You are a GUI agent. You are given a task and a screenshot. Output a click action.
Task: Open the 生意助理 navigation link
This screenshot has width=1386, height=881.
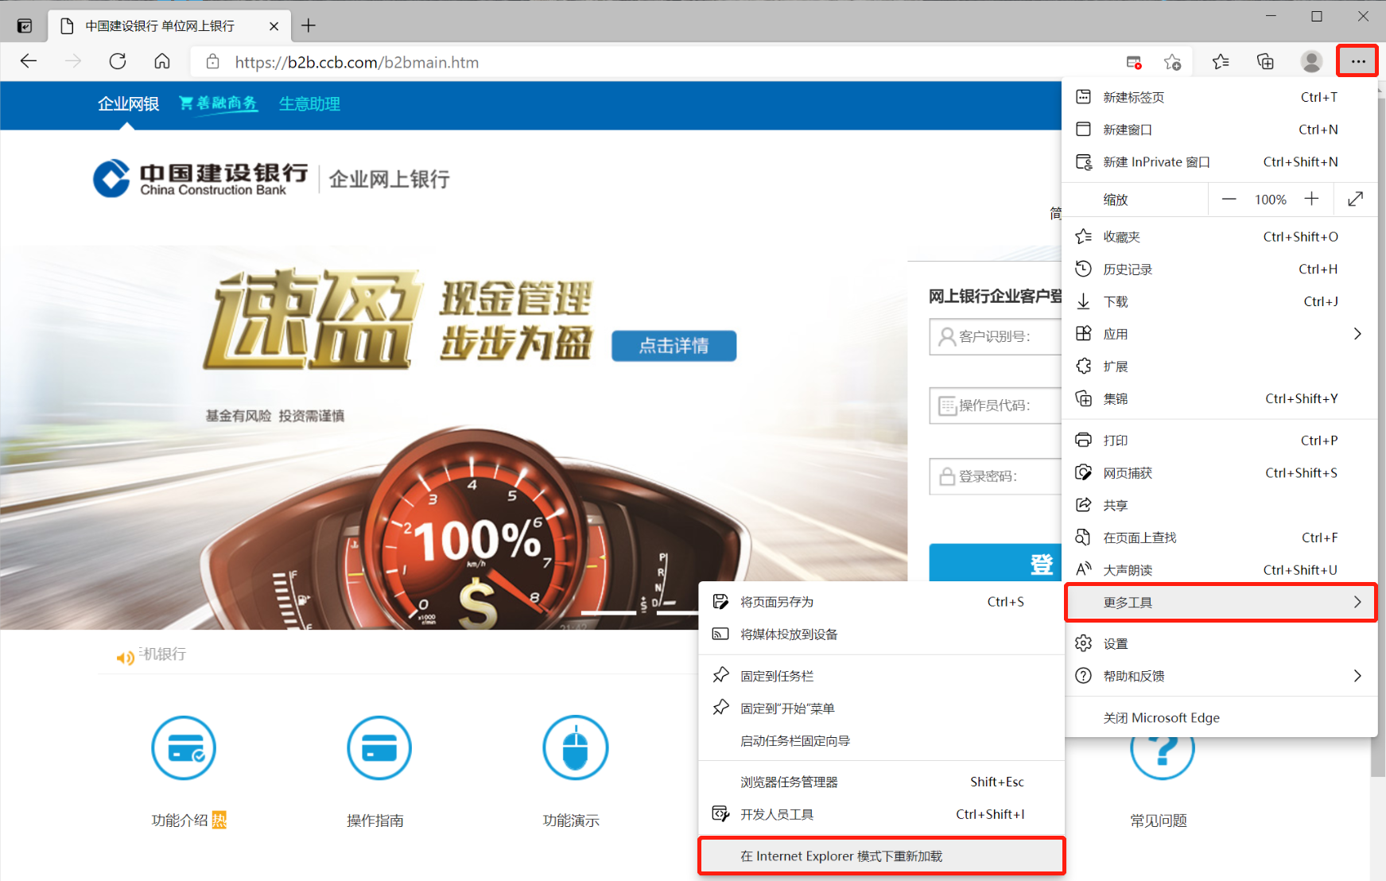(x=309, y=104)
